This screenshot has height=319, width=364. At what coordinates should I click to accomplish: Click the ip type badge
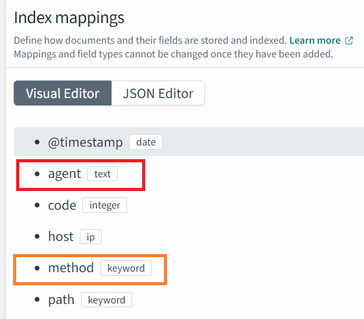(x=90, y=237)
